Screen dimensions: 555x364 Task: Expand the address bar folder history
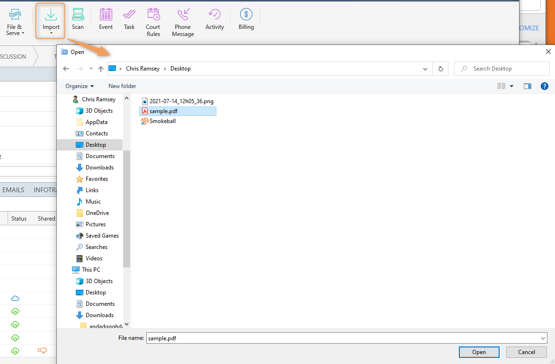pos(425,68)
